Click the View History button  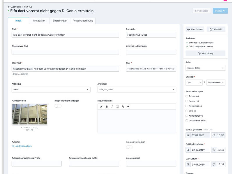pos(205,53)
